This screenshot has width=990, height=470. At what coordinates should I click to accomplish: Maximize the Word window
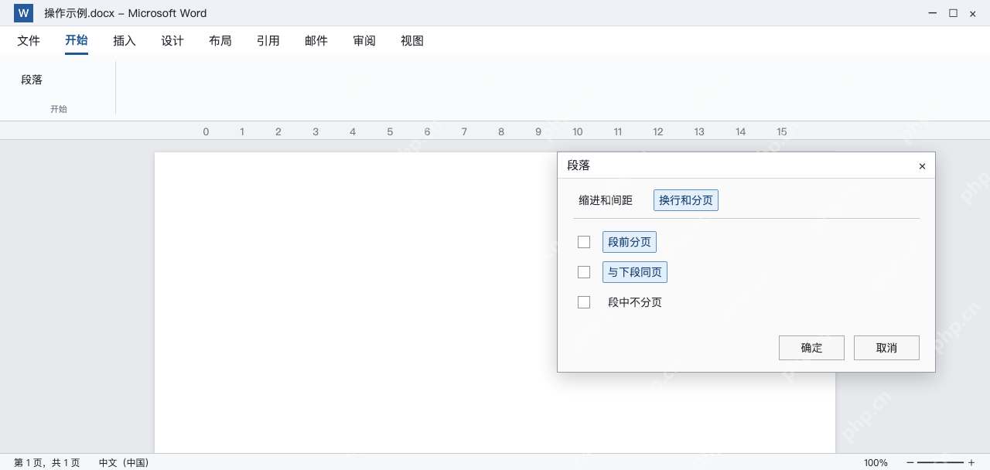(x=953, y=13)
